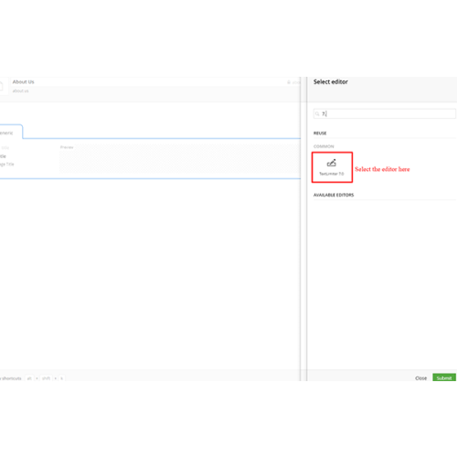Click the about-us alias text under the name
This screenshot has height=457, width=457.
20,90
